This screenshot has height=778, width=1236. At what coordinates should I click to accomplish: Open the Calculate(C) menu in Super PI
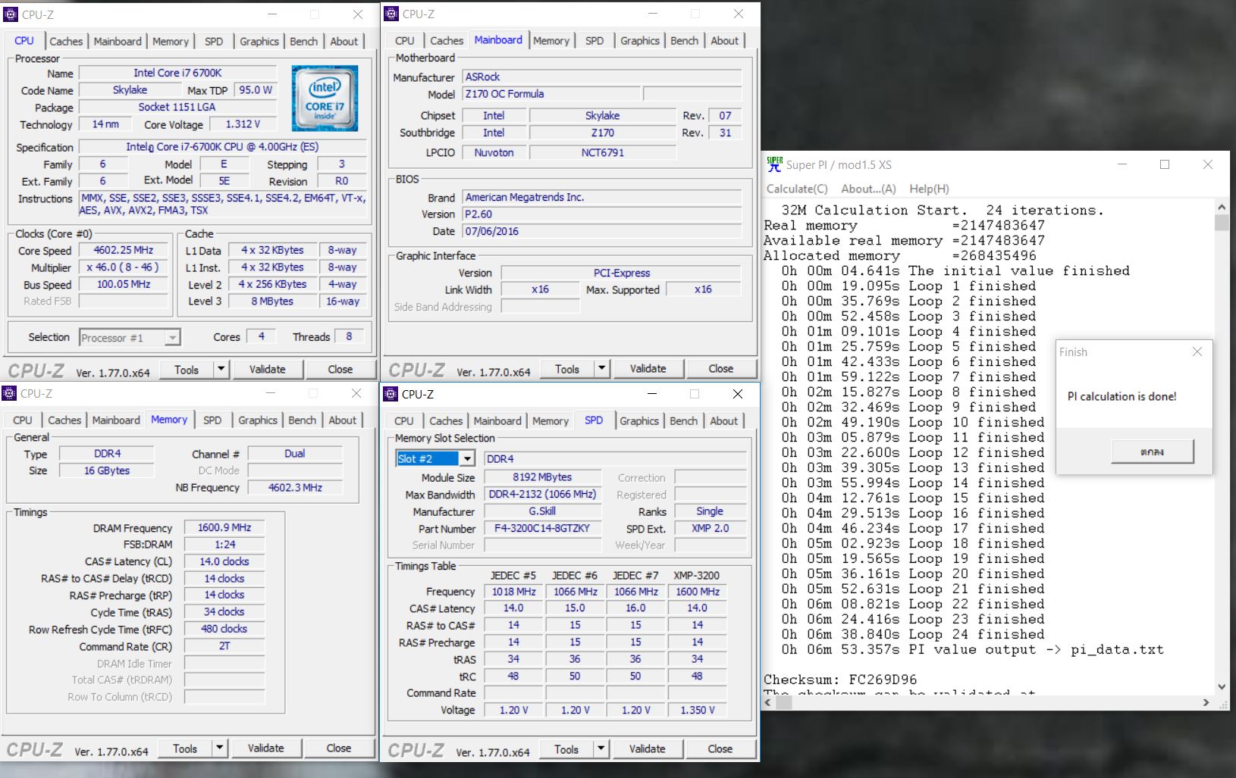click(797, 189)
